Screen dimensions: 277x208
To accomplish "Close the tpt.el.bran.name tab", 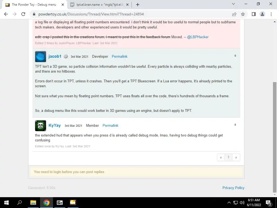I will (127, 5).
